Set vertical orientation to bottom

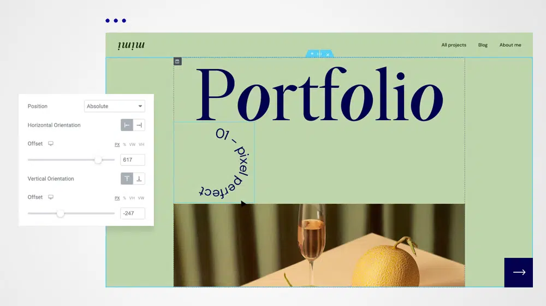(139, 179)
